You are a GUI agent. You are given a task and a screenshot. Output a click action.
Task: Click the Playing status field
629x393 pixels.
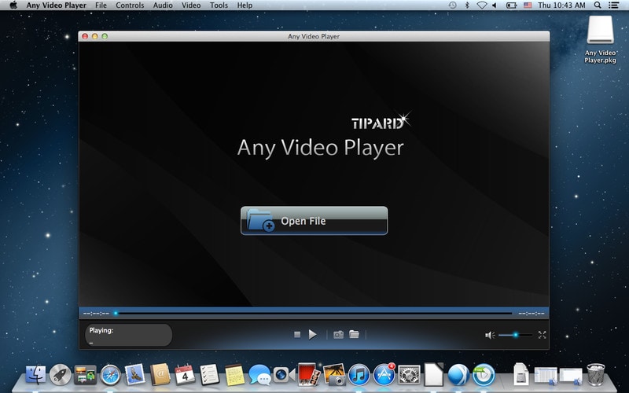click(128, 335)
